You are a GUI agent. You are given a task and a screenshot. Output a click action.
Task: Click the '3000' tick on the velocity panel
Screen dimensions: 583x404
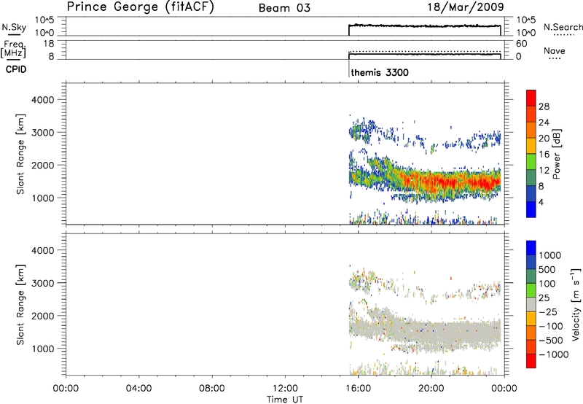[42, 283]
